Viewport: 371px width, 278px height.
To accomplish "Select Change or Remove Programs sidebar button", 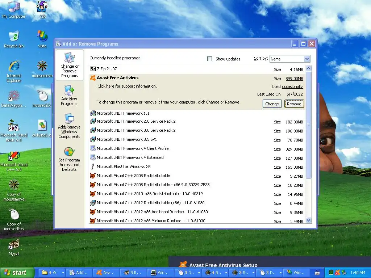I will [x=69, y=65].
